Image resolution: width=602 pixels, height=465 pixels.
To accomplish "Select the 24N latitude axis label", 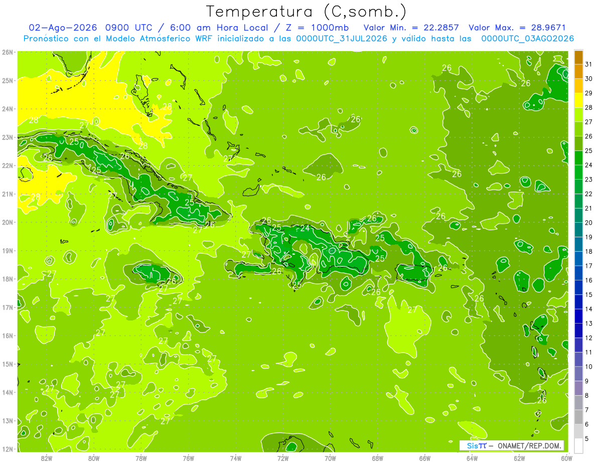I will pos(7,109).
